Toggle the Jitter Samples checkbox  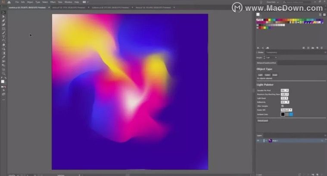point(282,106)
